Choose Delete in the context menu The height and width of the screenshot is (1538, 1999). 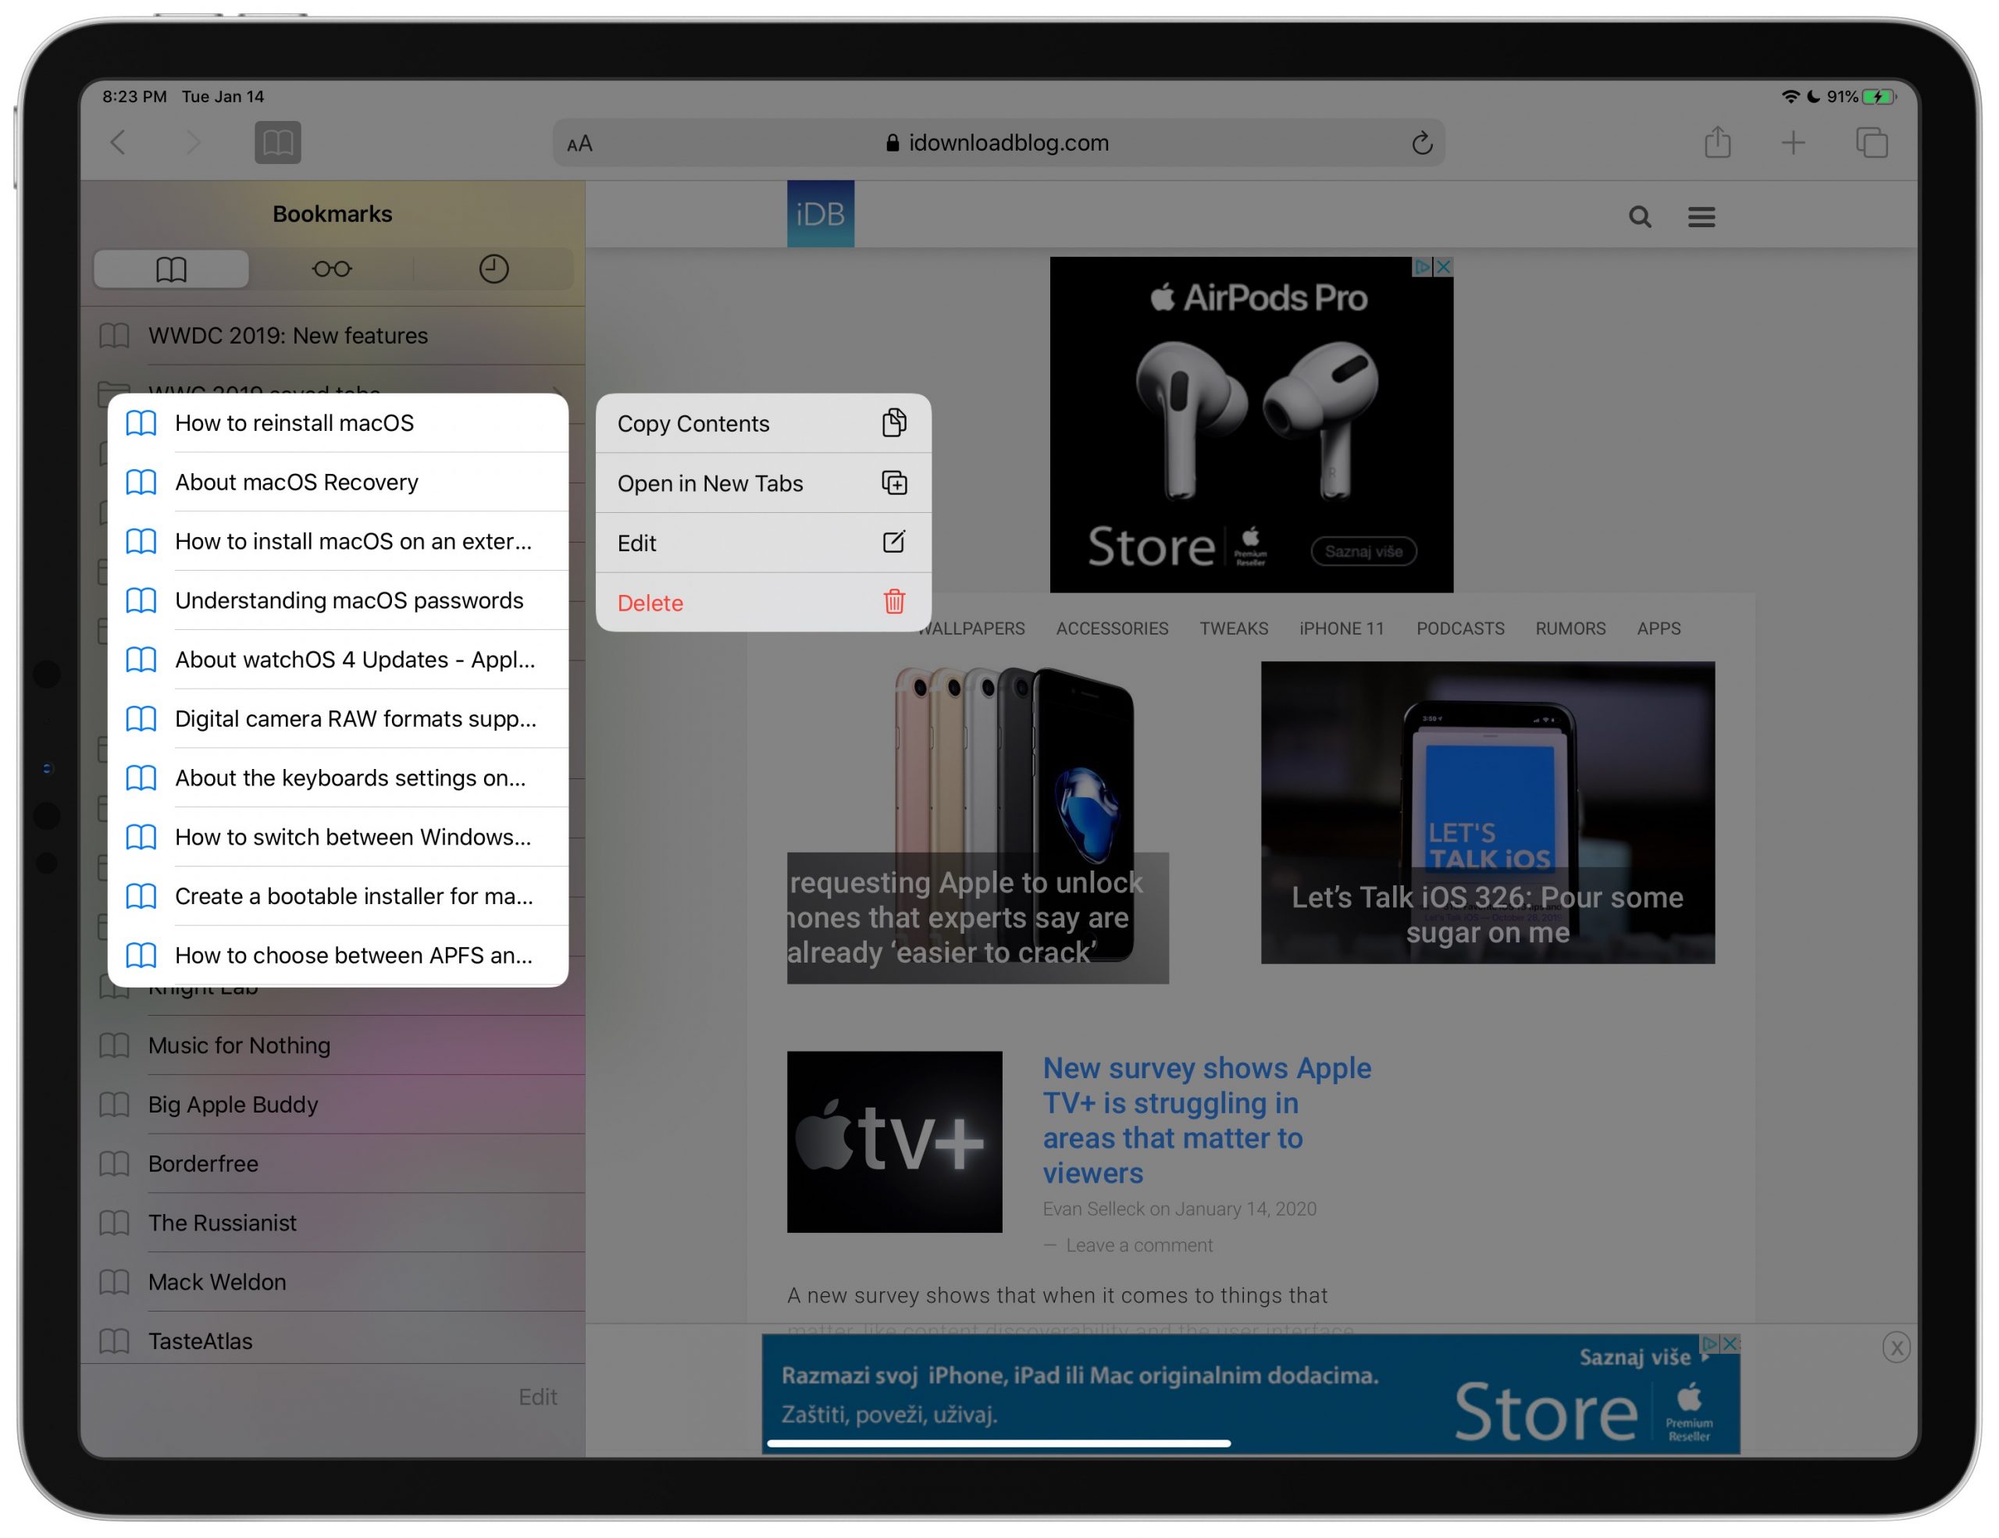[x=764, y=602]
